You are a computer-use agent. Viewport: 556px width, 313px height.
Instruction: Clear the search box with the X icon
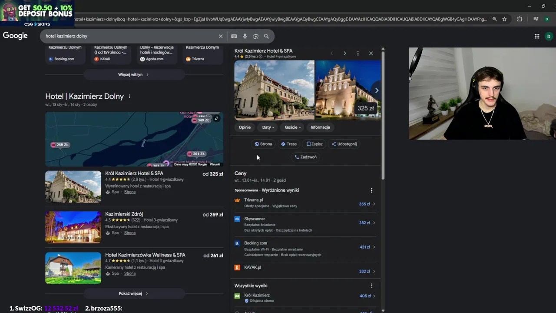click(221, 37)
